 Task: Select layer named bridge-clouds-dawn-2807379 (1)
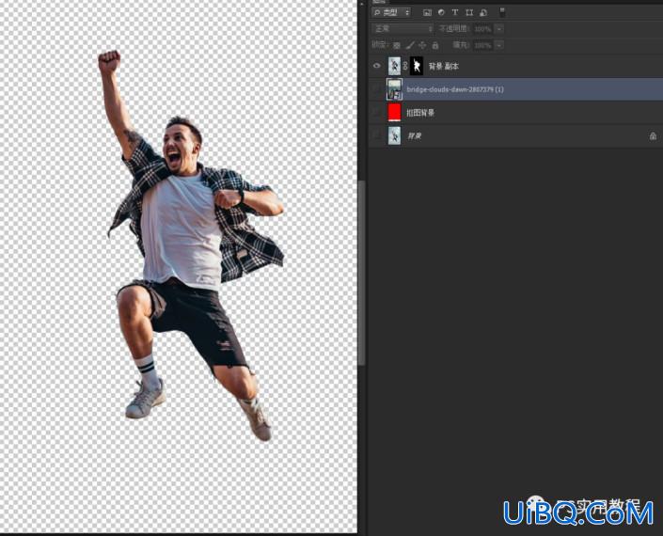click(x=455, y=89)
